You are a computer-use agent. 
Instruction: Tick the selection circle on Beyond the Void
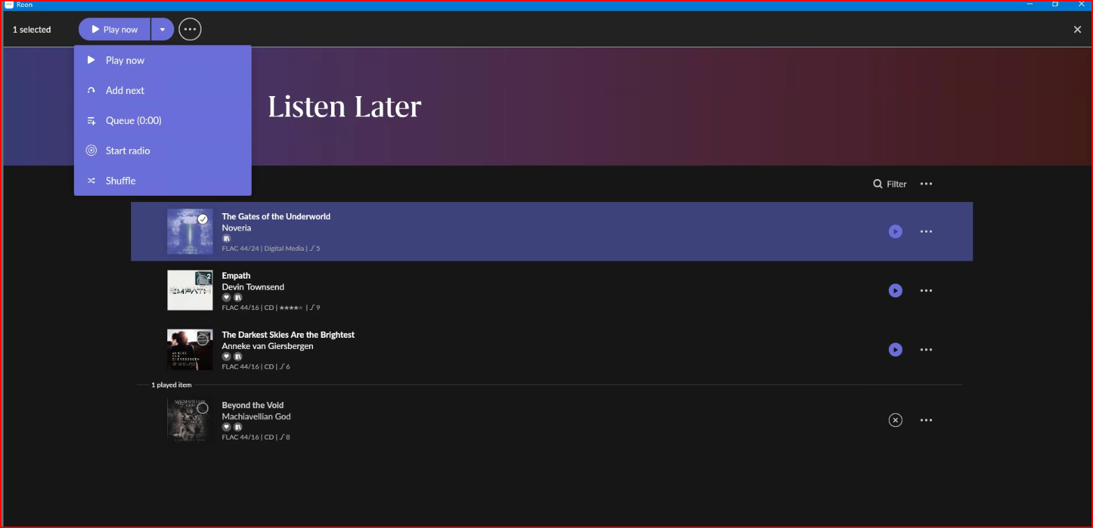click(202, 408)
